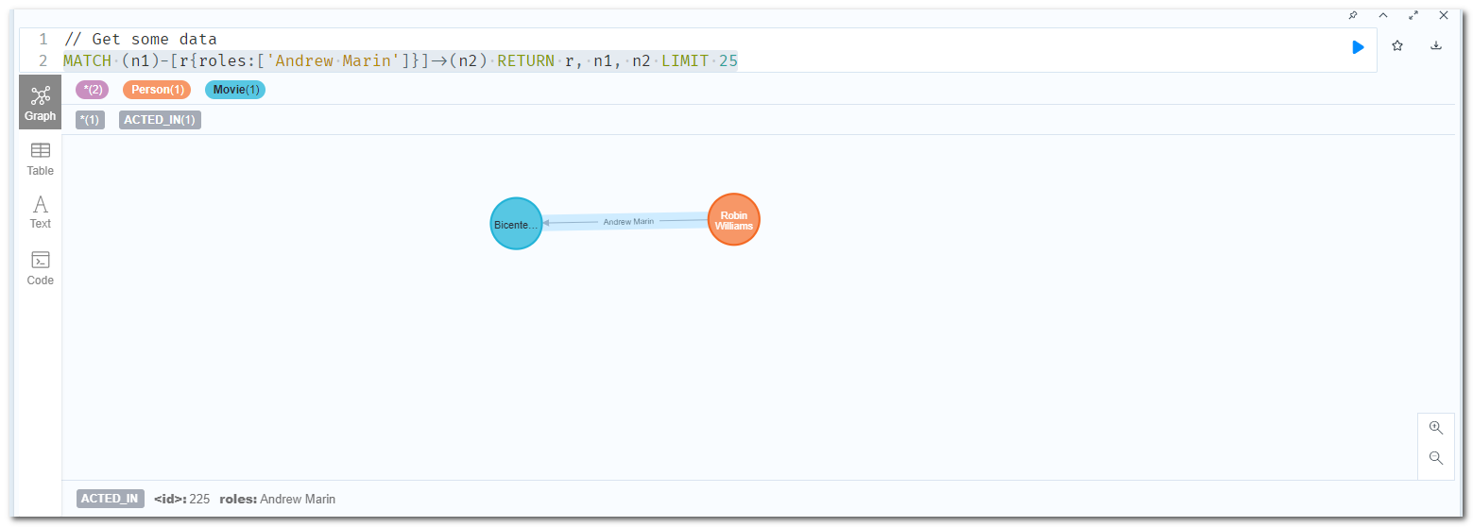Click the *(2) all nodes badge
Screen dimensions: 1473x527
pyautogui.click(x=93, y=90)
